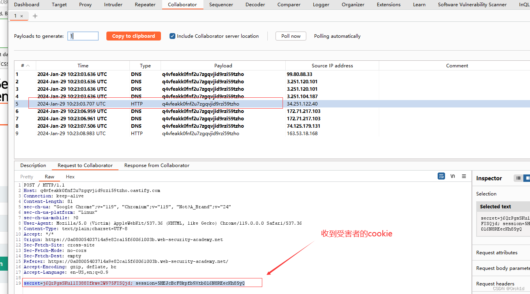Select DNS interaction row number 2

pyautogui.click(x=272, y=81)
